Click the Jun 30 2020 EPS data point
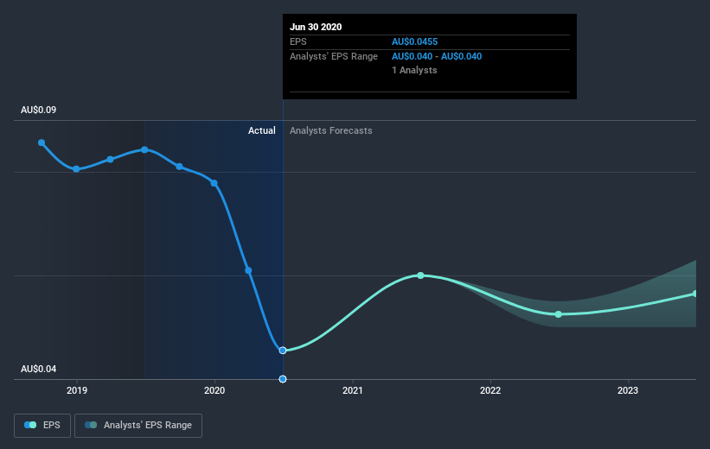Screen dimensions: 710x449 tap(283, 351)
